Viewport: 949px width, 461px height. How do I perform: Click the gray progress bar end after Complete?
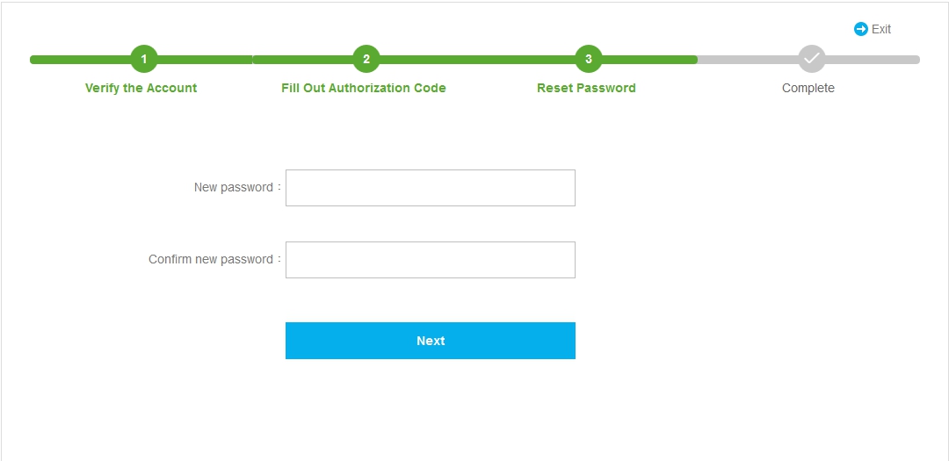(873, 60)
